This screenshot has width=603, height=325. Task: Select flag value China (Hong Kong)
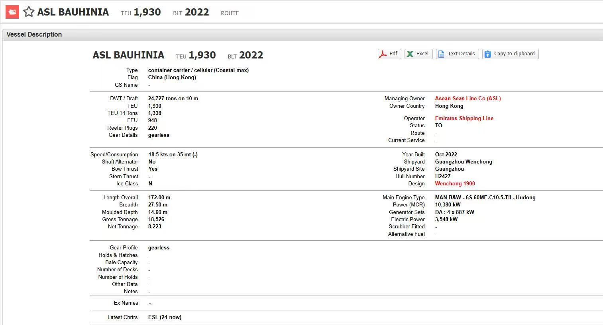(x=172, y=78)
